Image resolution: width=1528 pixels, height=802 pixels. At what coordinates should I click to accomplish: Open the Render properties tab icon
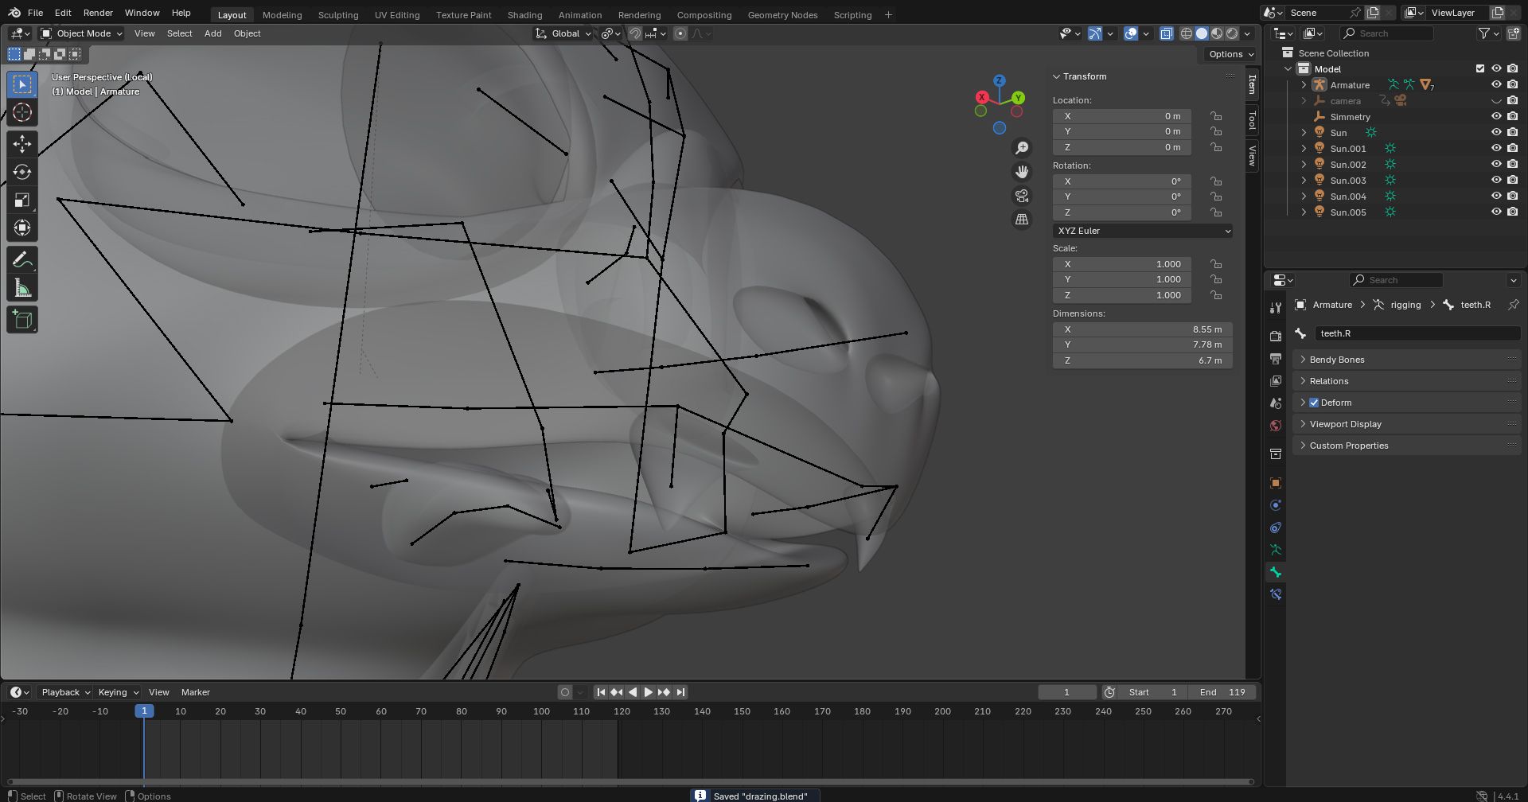pos(1276,336)
